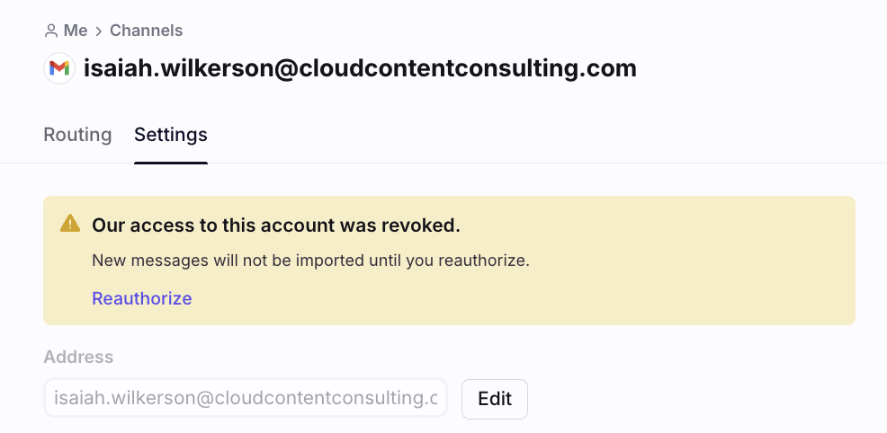Click the Address field label

(78, 357)
